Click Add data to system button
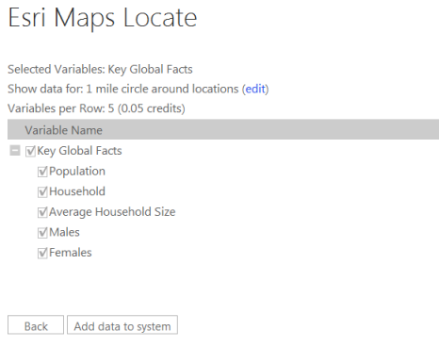The image size is (439, 347). coord(122,325)
